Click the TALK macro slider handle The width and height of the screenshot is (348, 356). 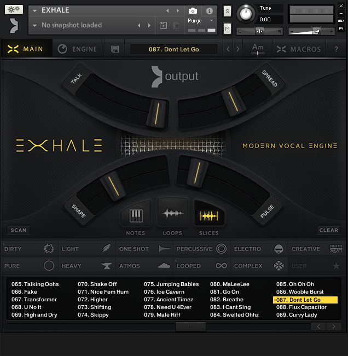pyautogui.click(x=156, y=114)
